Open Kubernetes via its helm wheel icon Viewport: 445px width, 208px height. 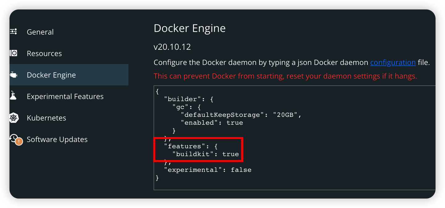click(14, 118)
